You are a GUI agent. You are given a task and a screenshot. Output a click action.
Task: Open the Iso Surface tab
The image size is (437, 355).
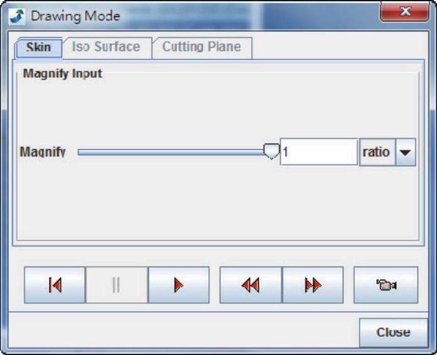105,47
